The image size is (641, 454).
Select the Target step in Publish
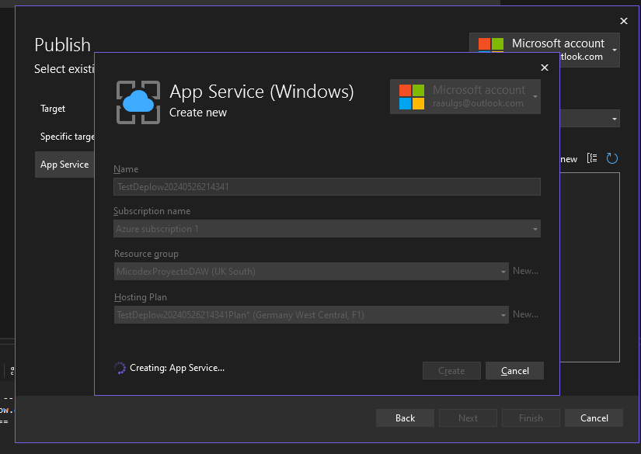pos(53,109)
